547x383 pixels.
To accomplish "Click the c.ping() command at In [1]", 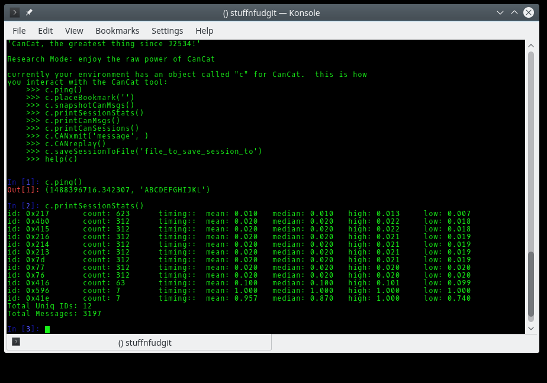I will [x=63, y=182].
